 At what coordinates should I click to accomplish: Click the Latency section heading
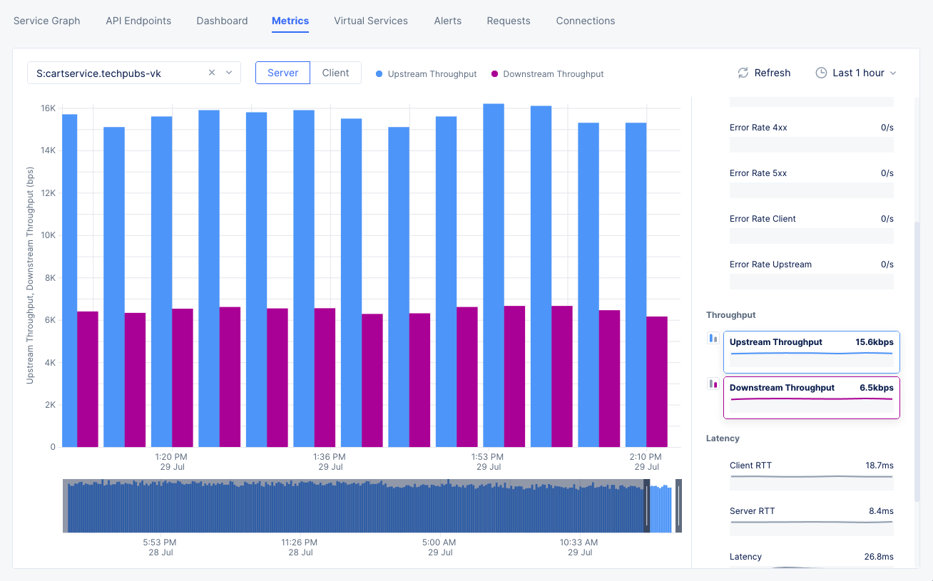tap(723, 438)
